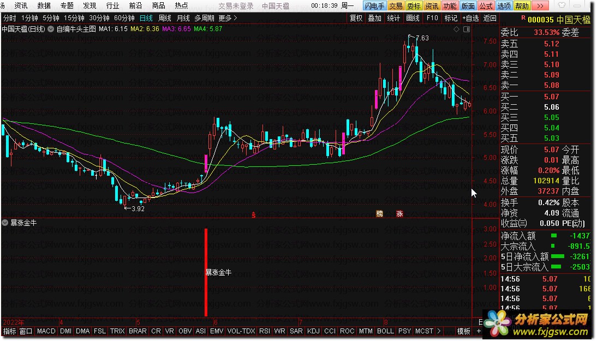The image size is (597, 341).
Task: Switch to 5分钟 chart period
Action: pyautogui.click(x=51, y=18)
